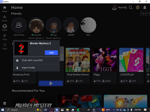
Task: Click the Piggy title text
Action: (97, 75)
